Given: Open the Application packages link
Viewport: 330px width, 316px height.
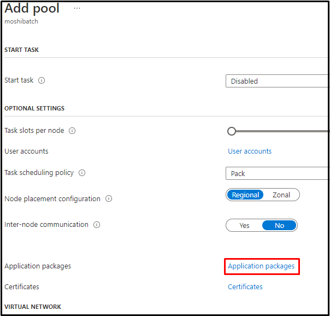Looking at the screenshot, I should 261,266.
